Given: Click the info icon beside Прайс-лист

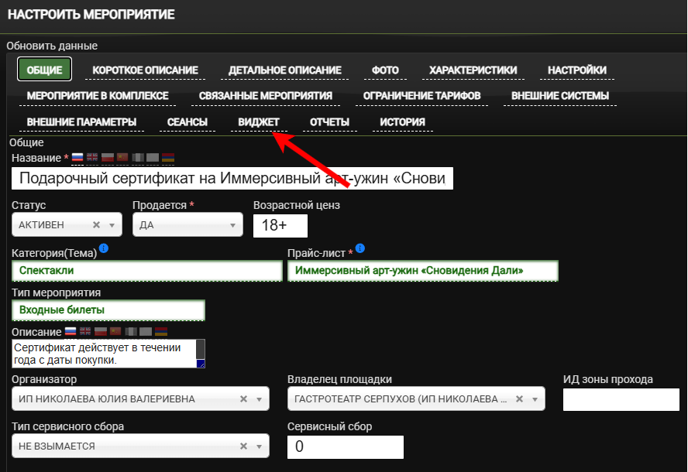Looking at the screenshot, I should click(x=359, y=249).
